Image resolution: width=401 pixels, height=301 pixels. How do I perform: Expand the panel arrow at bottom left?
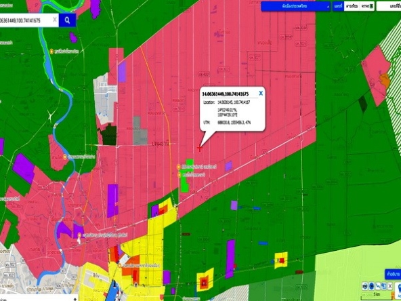[x=75, y=299]
